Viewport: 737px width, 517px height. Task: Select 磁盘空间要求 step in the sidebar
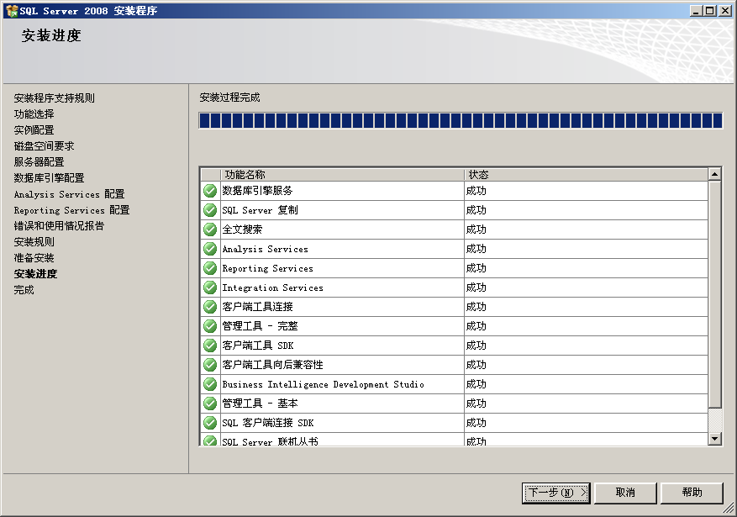click(45, 145)
